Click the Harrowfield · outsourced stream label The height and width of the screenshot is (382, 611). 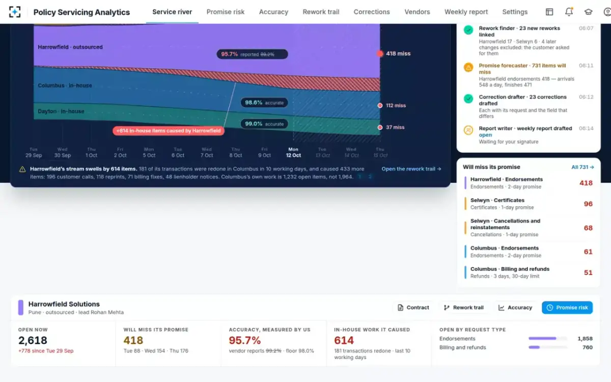[x=70, y=47]
